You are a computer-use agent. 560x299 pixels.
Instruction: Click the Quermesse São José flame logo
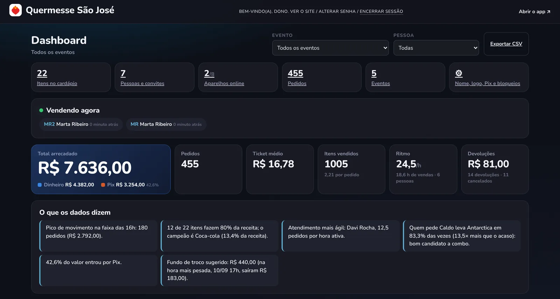15,10
